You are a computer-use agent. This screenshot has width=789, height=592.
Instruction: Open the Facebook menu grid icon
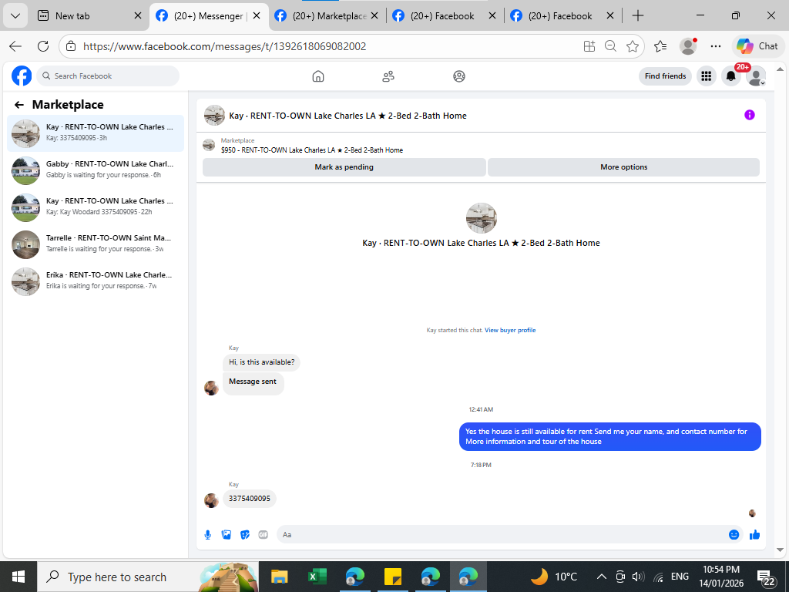[707, 76]
